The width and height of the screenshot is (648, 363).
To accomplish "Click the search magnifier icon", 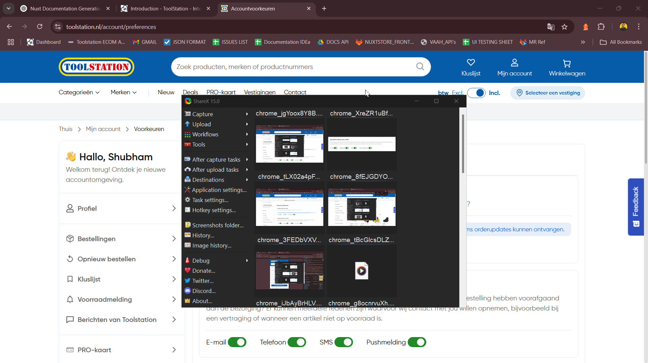I will point(420,67).
